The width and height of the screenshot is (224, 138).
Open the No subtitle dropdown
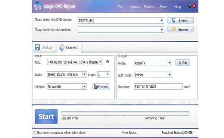(84, 87)
